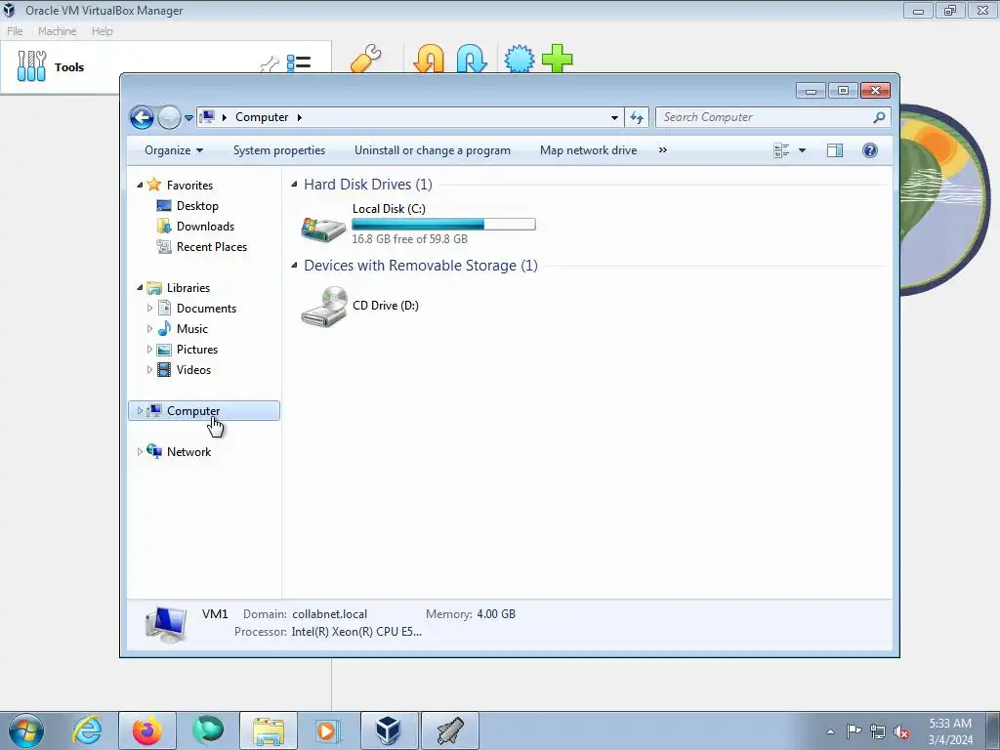The width and height of the screenshot is (1000, 750).
Task: Open VirtualBox File menu
Action: pyautogui.click(x=15, y=31)
